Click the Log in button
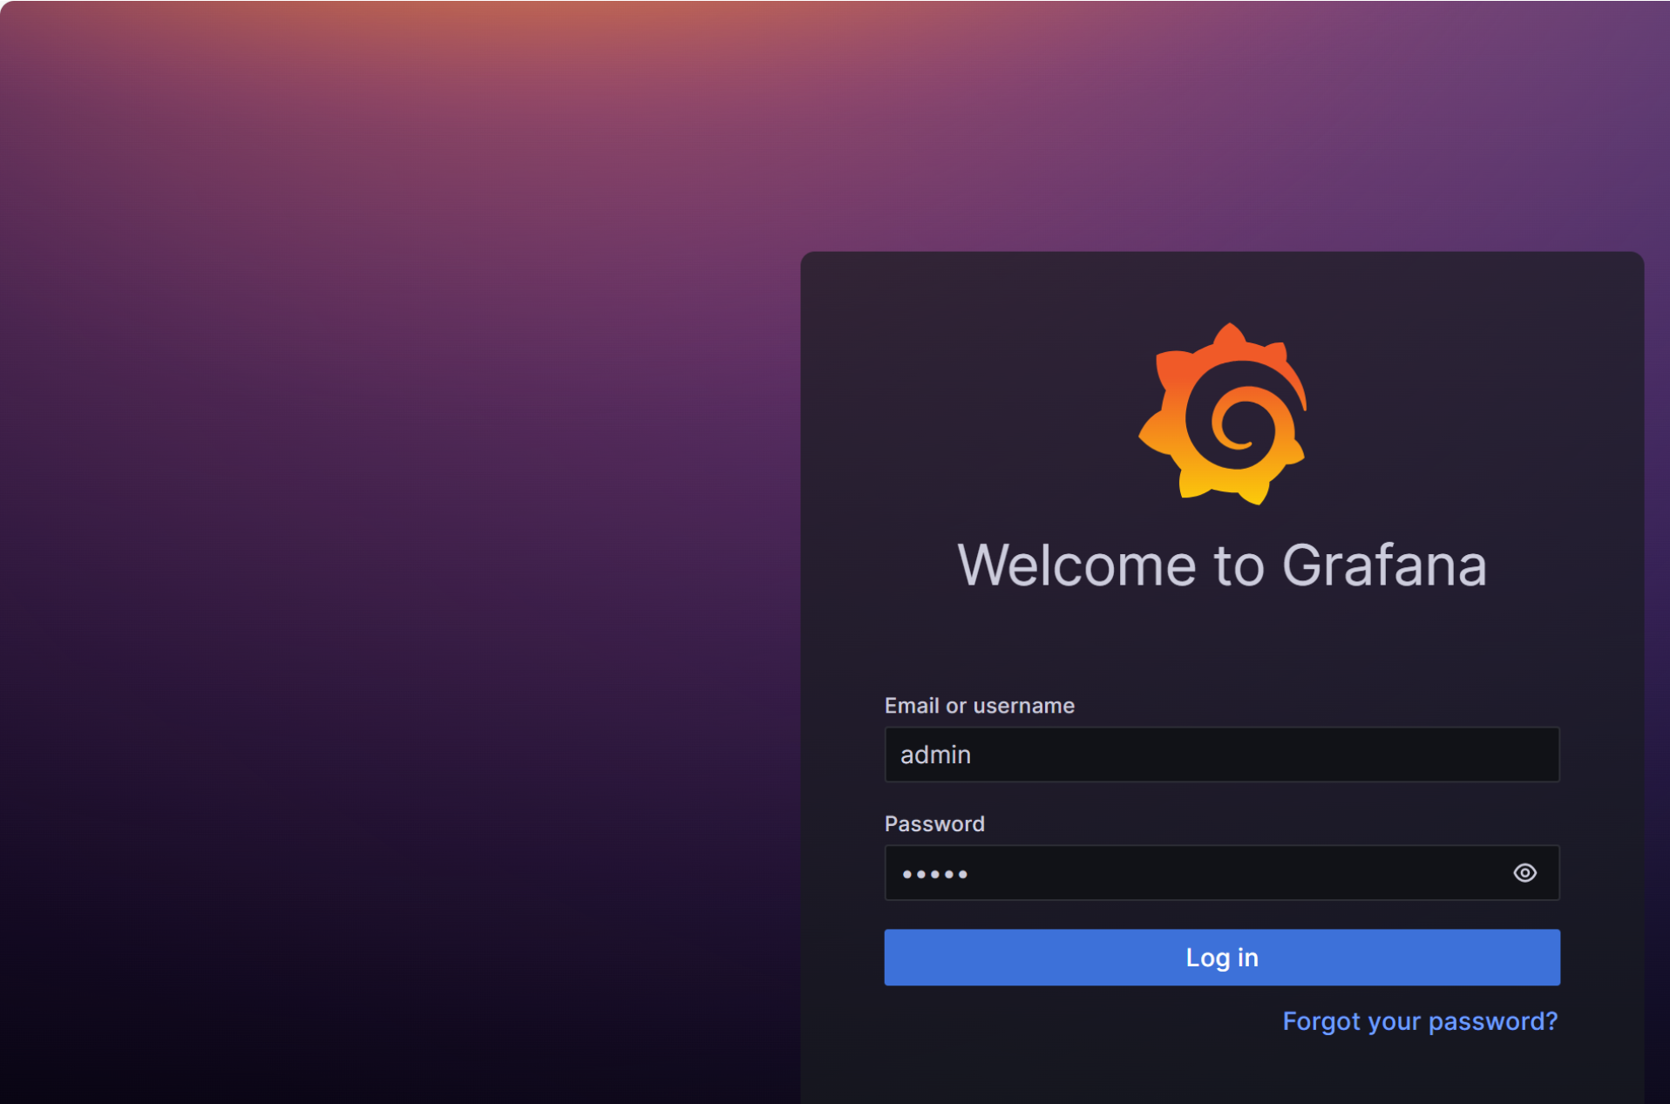1670x1104 pixels. click(x=1222, y=958)
